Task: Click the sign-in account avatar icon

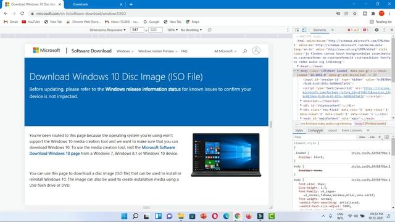Action: coord(256,51)
